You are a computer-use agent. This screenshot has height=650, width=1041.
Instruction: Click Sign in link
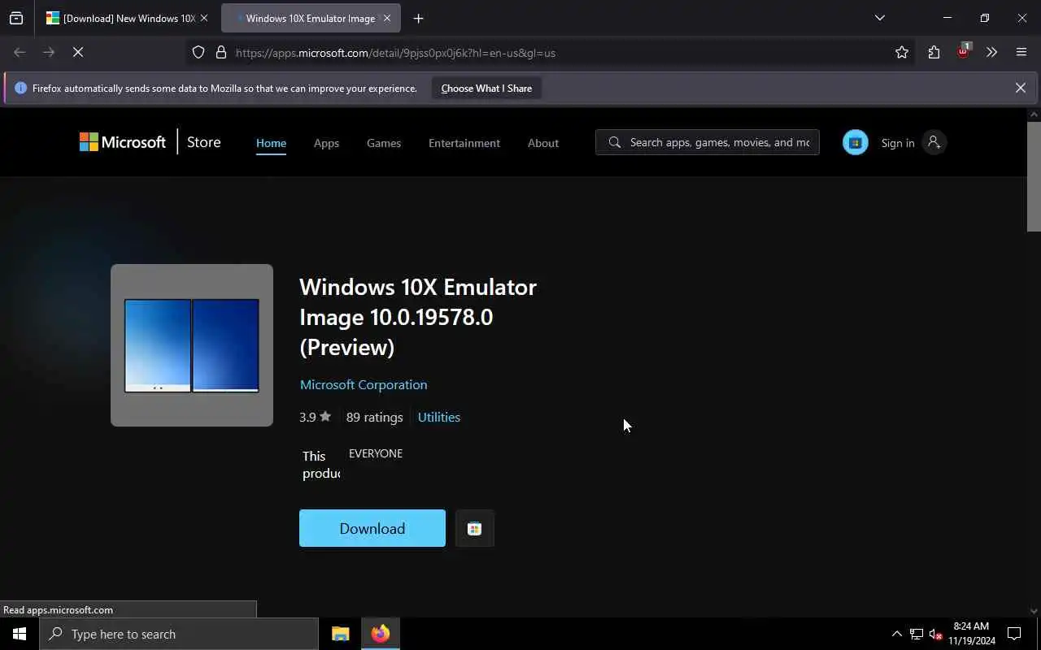tap(898, 143)
